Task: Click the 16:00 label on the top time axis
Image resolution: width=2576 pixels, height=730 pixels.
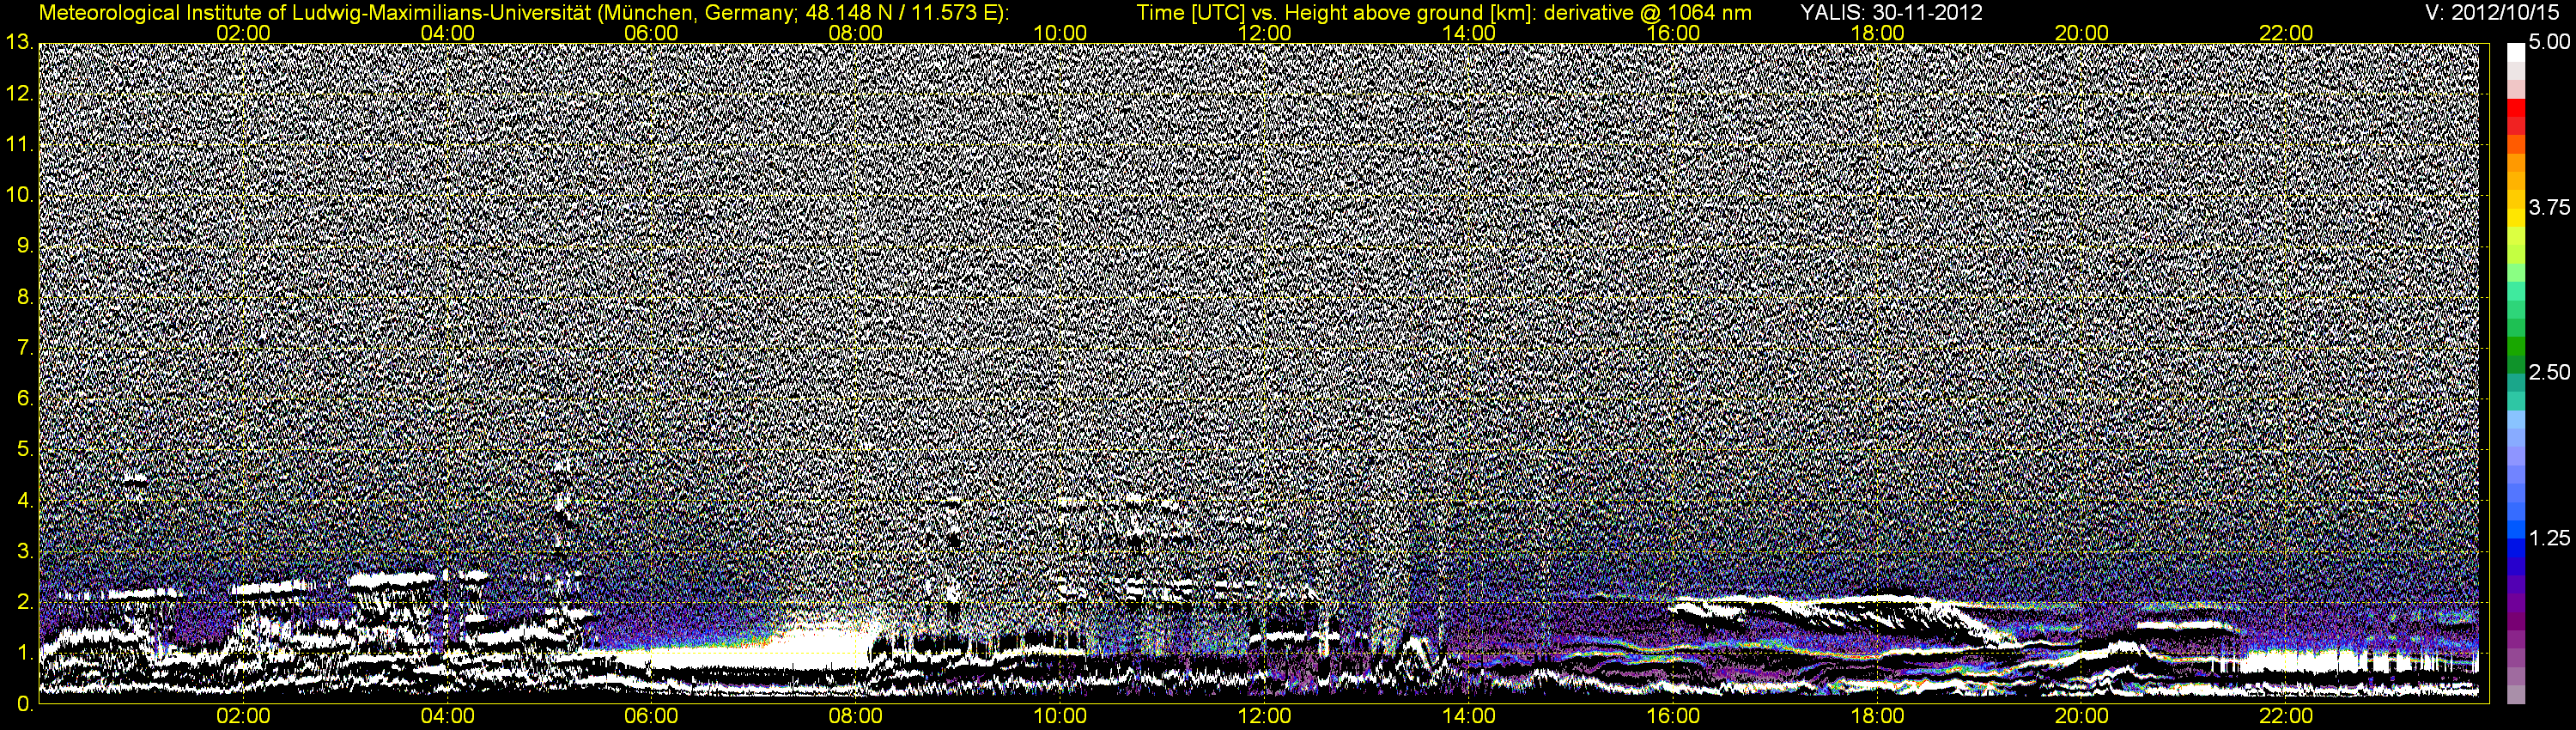Action: click(1673, 33)
